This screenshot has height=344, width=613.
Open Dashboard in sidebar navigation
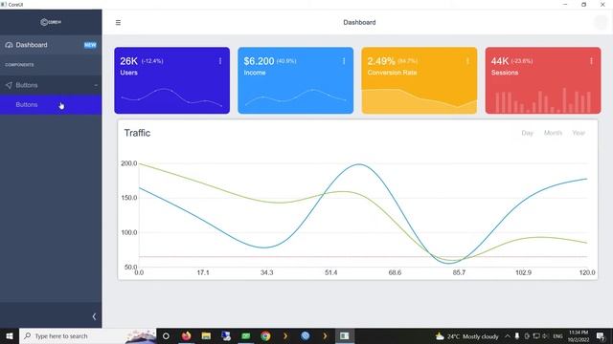tap(51, 45)
